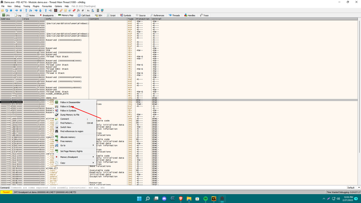Open taskbar Search
This screenshot has width=361, height=203.
pos(148,198)
